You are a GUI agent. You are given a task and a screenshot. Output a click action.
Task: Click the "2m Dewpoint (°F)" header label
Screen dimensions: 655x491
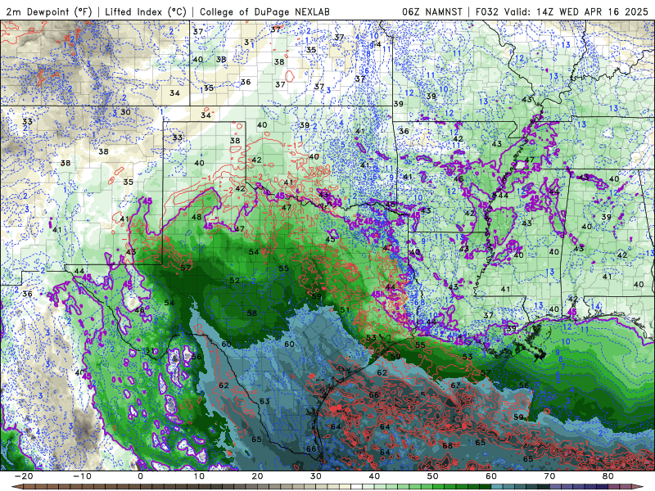[x=49, y=12]
